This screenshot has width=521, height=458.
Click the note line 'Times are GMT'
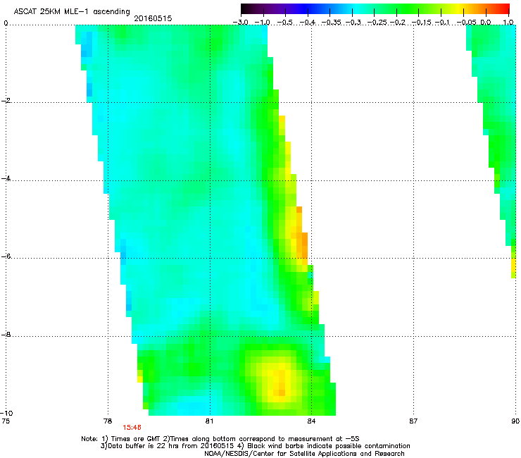[x=134, y=439]
